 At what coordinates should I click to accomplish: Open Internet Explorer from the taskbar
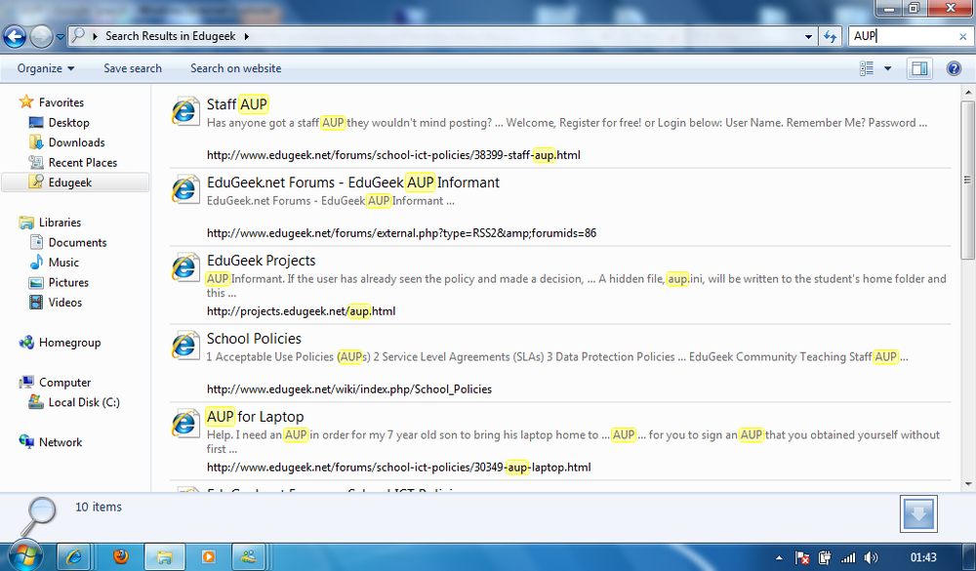pyautogui.click(x=73, y=556)
